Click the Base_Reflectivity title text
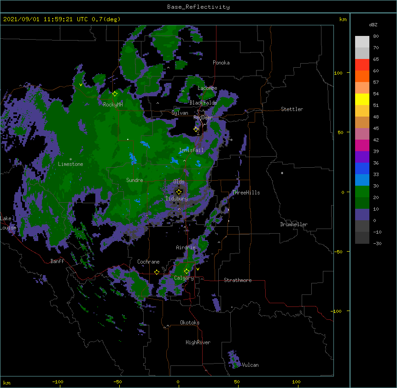The height and width of the screenshot is (388, 397). pos(198,7)
